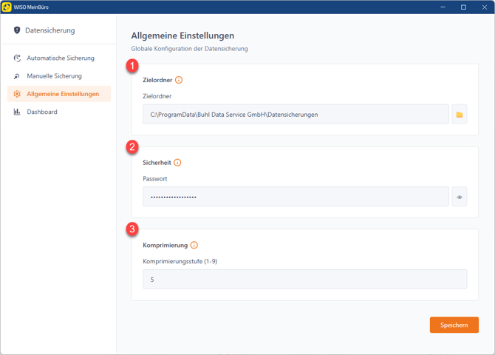Click the Speichern button
This screenshot has height=355, width=495.
tap(454, 325)
